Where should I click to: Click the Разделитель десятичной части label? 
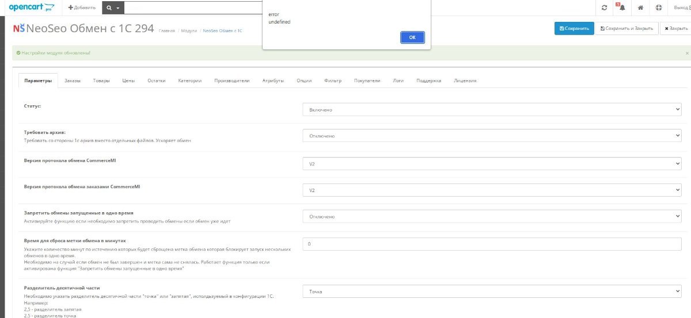[62, 288]
